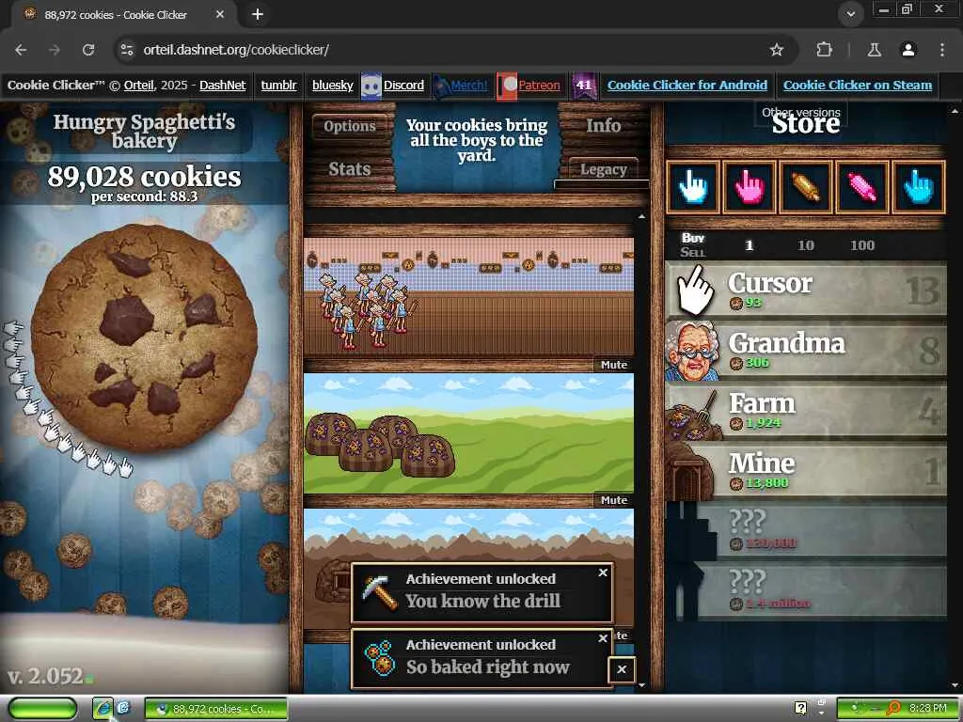Screen dimensions: 963x722
Task: Open the Legacy menu
Action: point(603,169)
